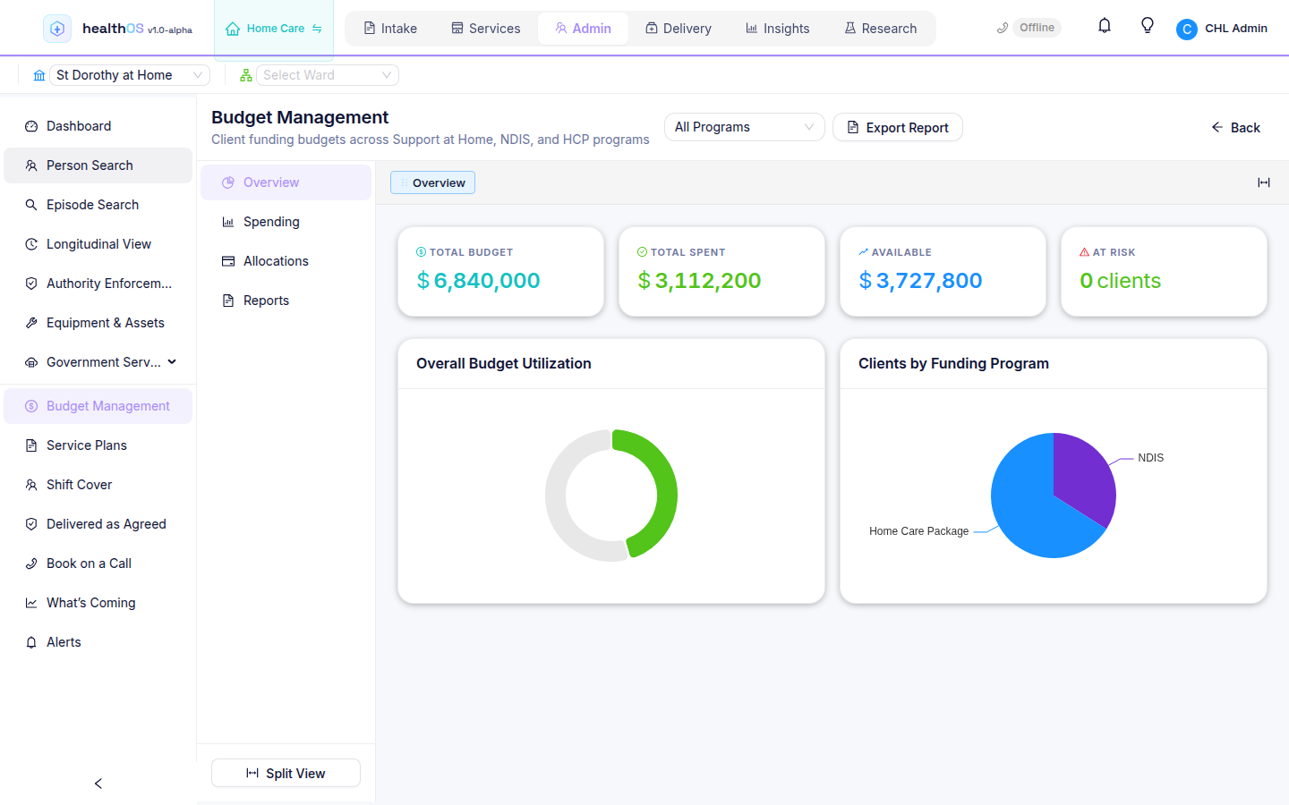Click the blue Home Care Package pie slice
Viewport: 1289px width, 805px height.
pos(1025,505)
